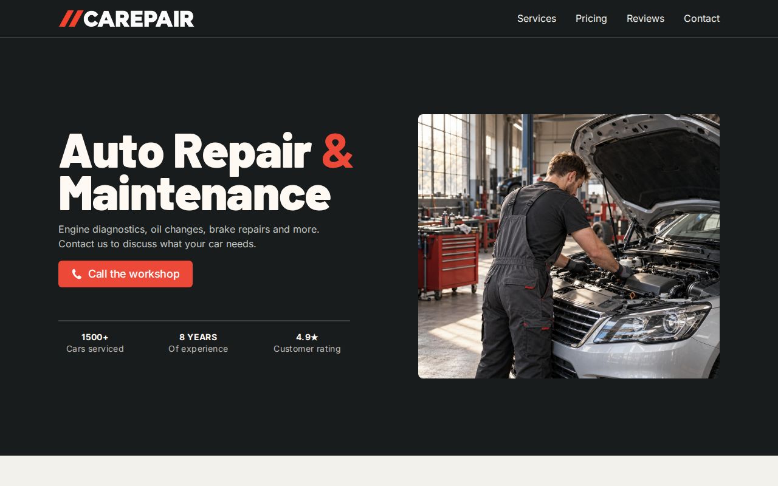The image size is (778, 486).
Task: Click the "4.9★" rating value
Action: [x=307, y=337]
